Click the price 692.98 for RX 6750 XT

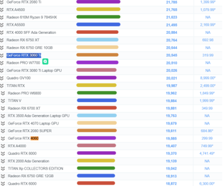point(208,40)
